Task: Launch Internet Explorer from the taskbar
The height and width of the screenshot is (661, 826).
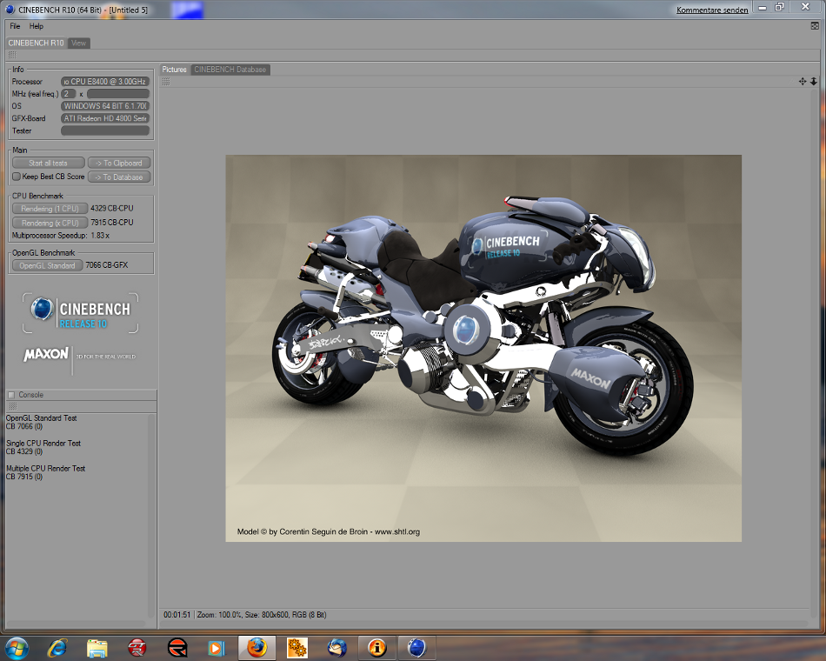Action: tap(57, 648)
